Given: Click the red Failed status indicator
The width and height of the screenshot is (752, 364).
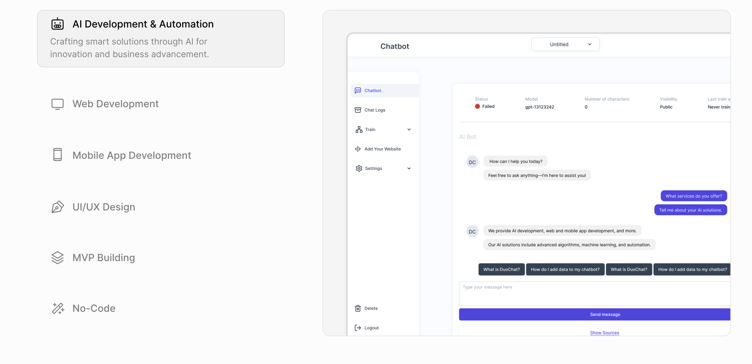Looking at the screenshot, I should (478, 106).
